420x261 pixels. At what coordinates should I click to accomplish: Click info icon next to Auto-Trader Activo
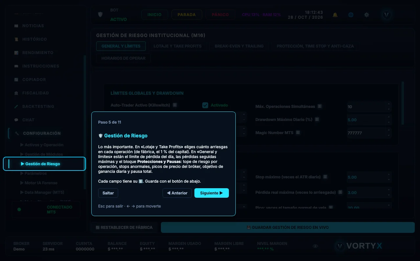[x=175, y=105]
